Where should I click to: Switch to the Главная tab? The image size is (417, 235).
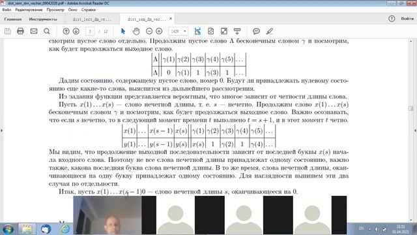[x=13, y=19]
